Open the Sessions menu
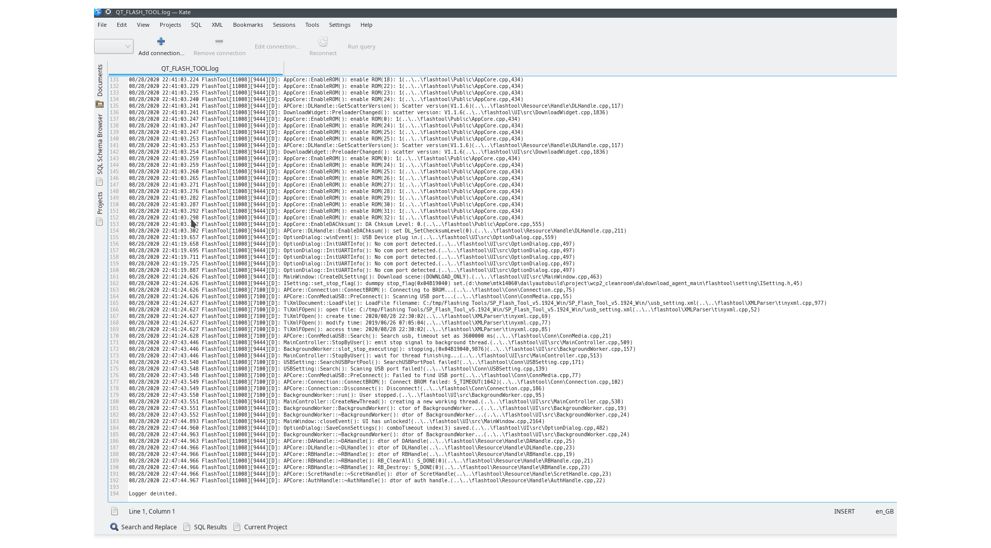 click(284, 25)
